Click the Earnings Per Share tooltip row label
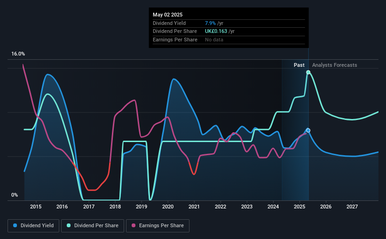Screen dimensions: 386x239 175,40
